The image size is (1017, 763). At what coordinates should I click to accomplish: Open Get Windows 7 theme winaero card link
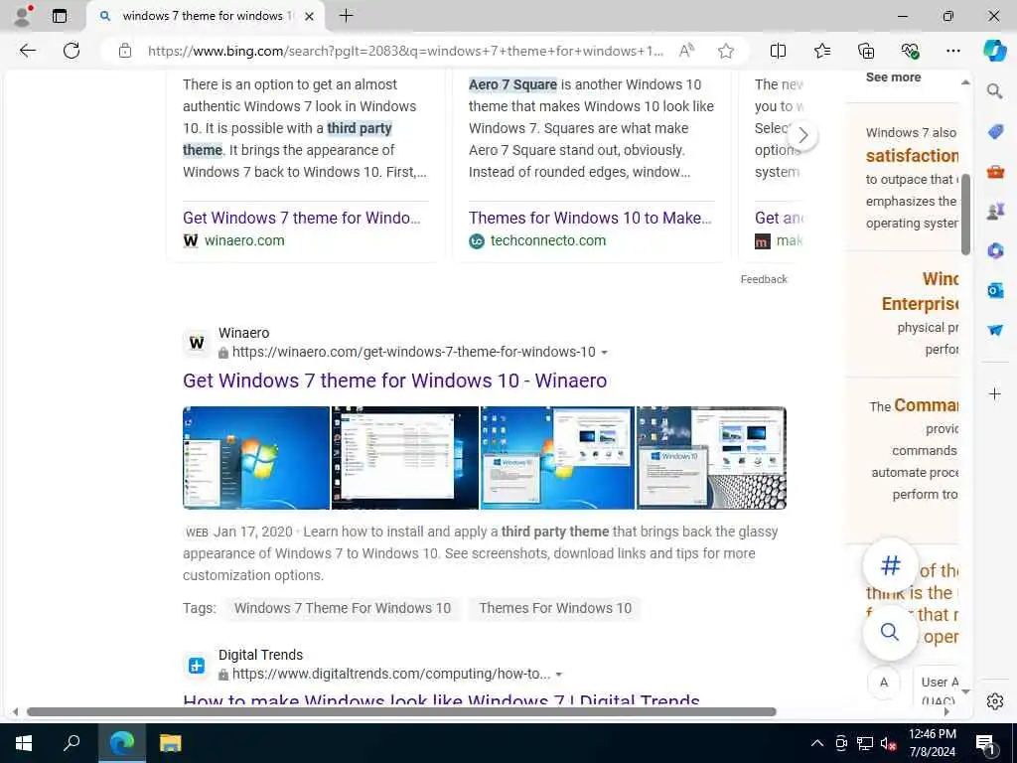pos(302,218)
